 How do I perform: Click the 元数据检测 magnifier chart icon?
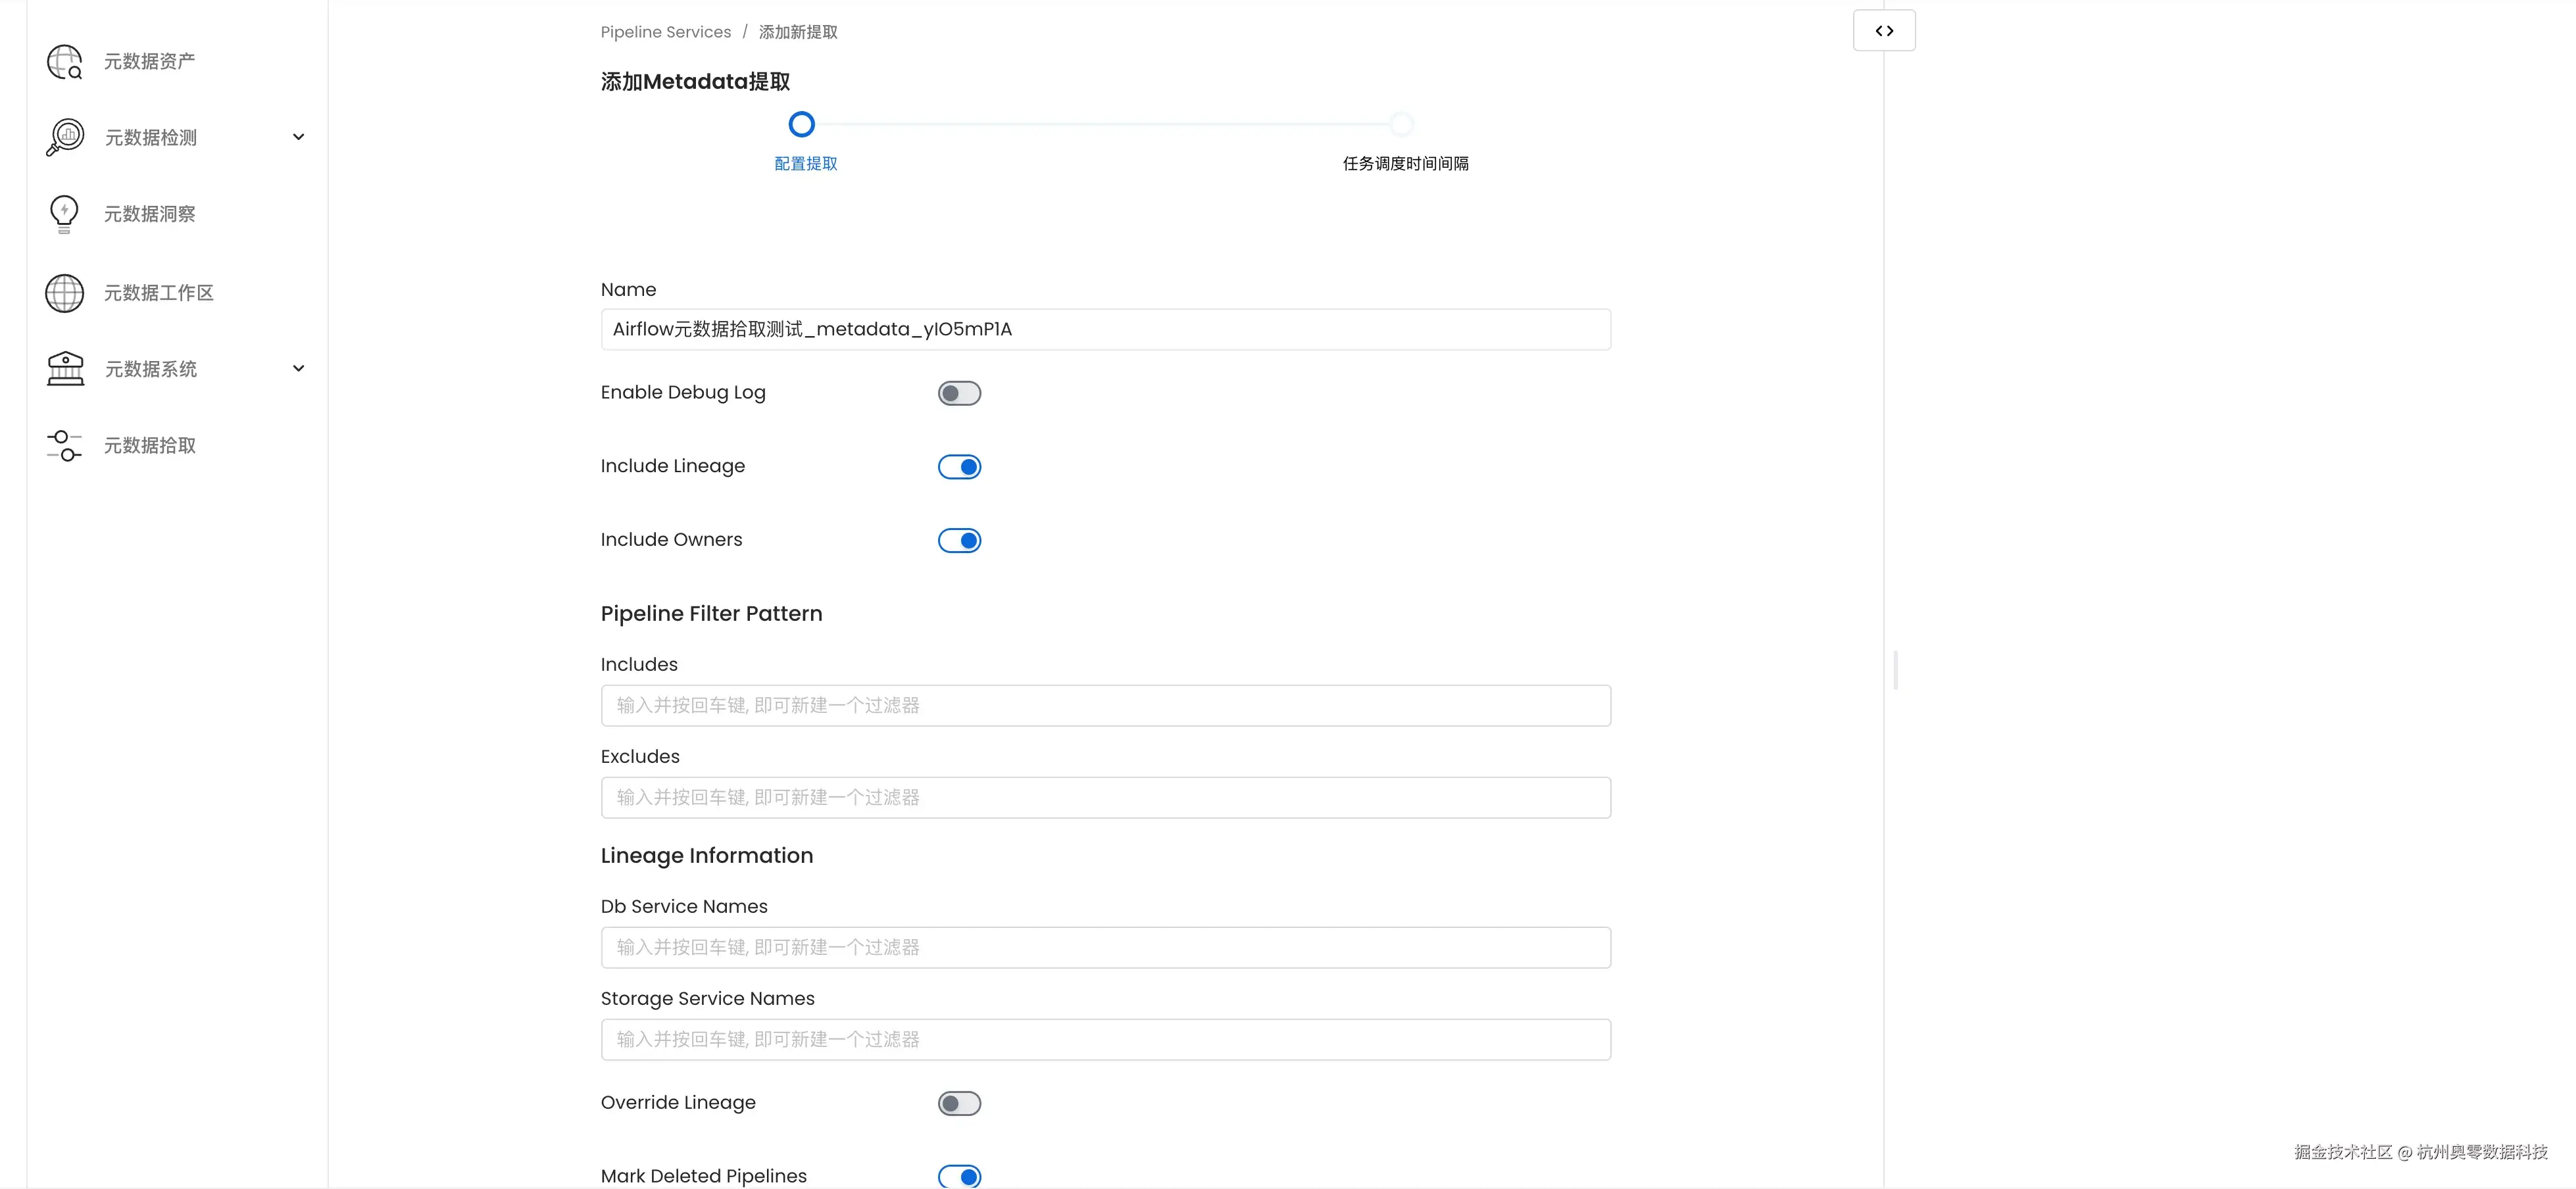pos(65,137)
